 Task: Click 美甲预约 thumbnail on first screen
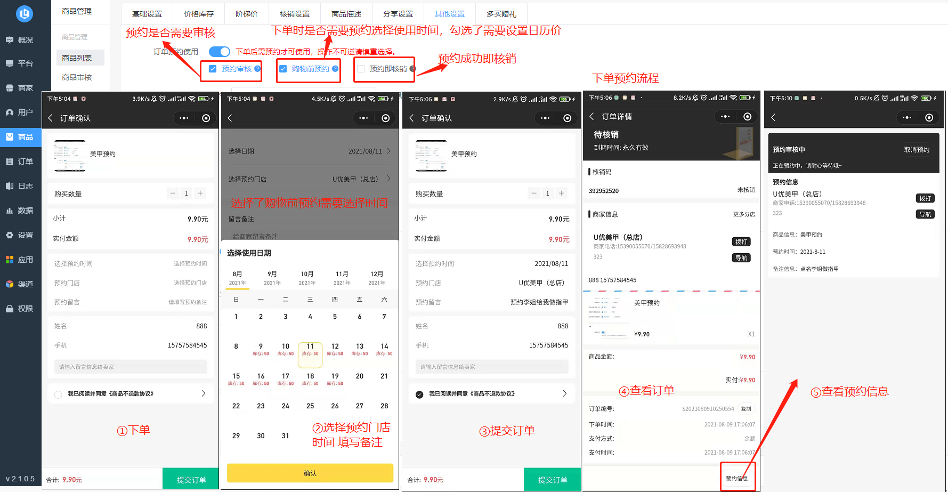(x=70, y=156)
